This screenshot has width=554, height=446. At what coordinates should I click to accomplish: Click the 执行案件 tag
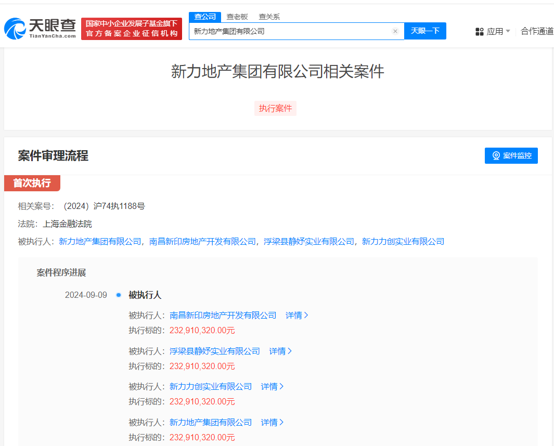(275, 108)
